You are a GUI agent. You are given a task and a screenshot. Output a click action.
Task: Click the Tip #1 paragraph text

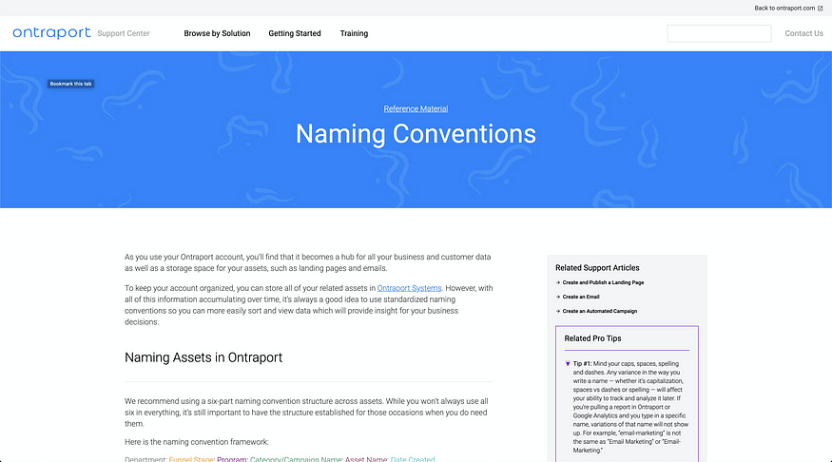(x=630, y=407)
